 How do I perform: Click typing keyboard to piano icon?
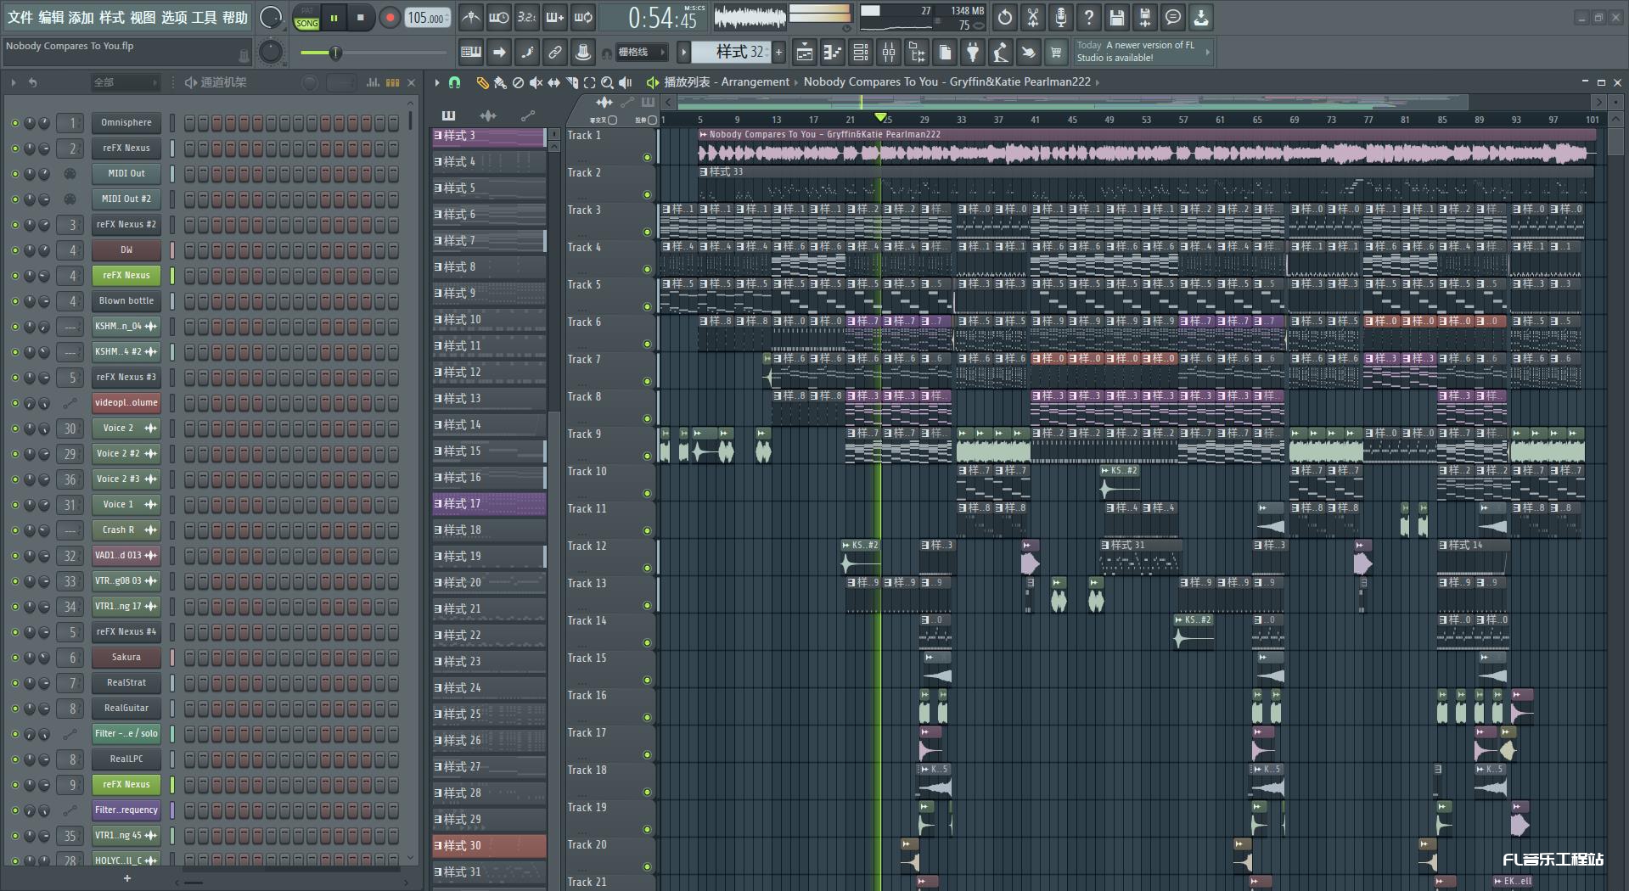click(x=471, y=53)
